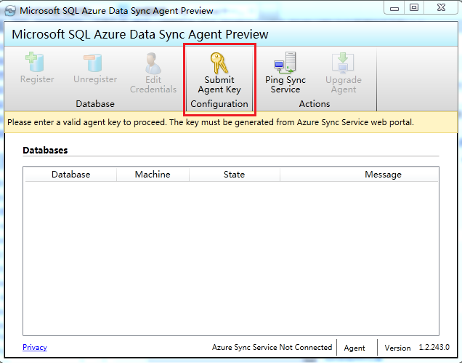The height and width of the screenshot is (363, 462).
Task: Close the Data Sync Agent window
Action: (x=441, y=8)
